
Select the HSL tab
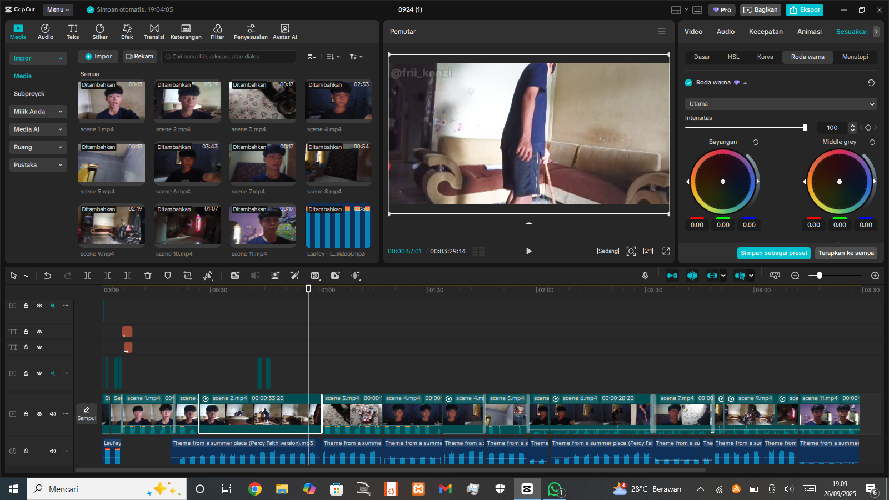733,57
